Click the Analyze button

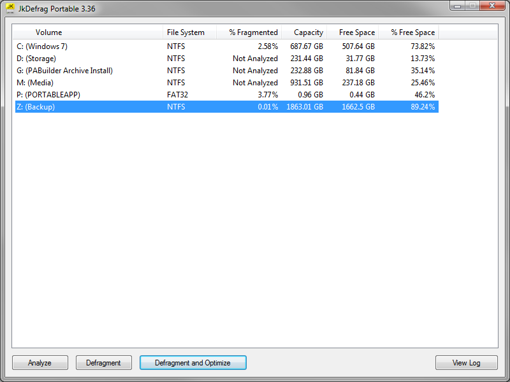tap(40, 363)
